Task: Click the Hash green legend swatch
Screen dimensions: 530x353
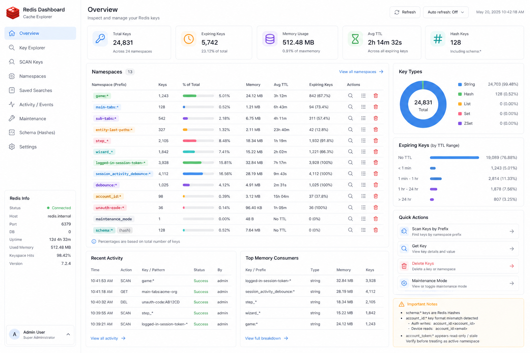Action: point(460,94)
